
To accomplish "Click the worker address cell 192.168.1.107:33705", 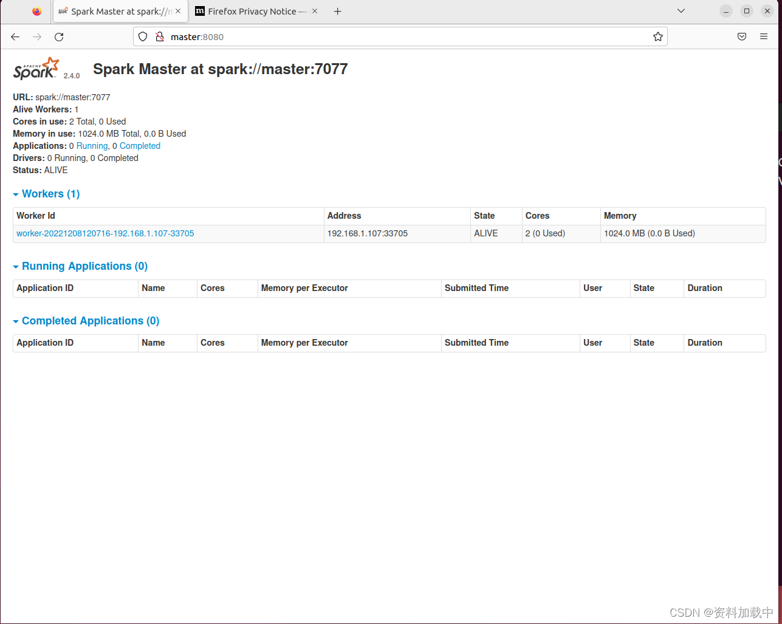I will click(397, 233).
